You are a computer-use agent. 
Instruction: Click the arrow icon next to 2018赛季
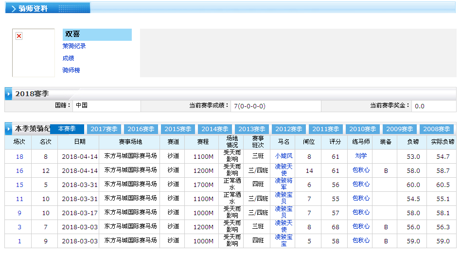point(9,94)
